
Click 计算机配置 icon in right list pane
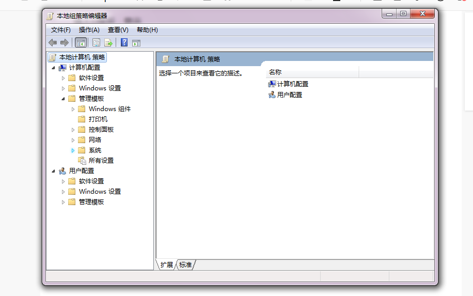(x=272, y=84)
